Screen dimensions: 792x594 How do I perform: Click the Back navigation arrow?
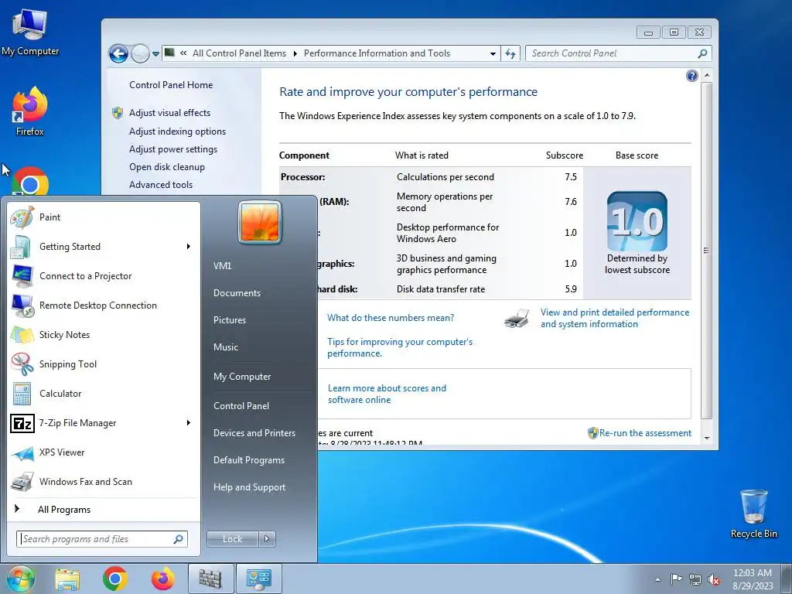pos(118,53)
